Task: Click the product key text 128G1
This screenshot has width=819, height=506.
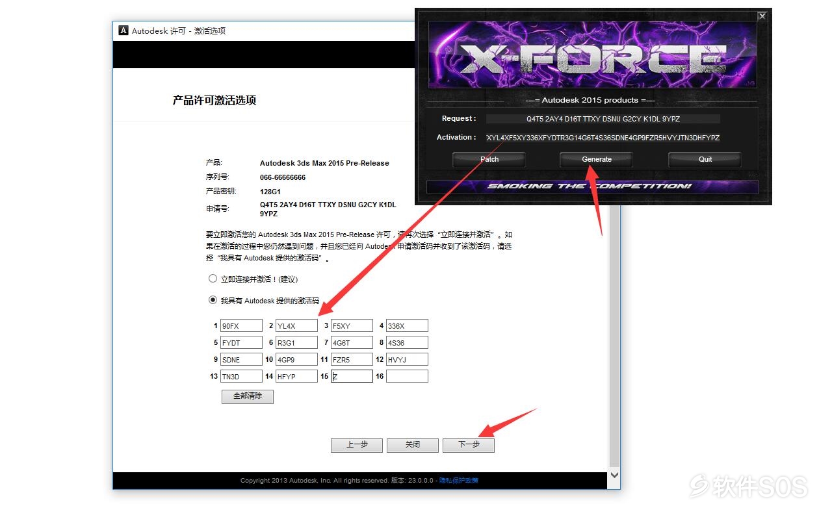Action: click(270, 192)
